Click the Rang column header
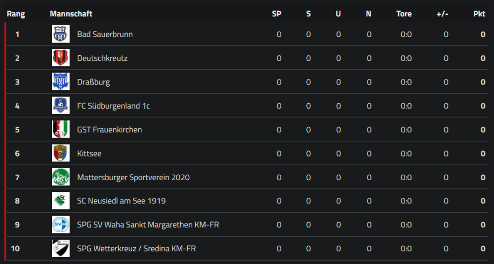 16,14
